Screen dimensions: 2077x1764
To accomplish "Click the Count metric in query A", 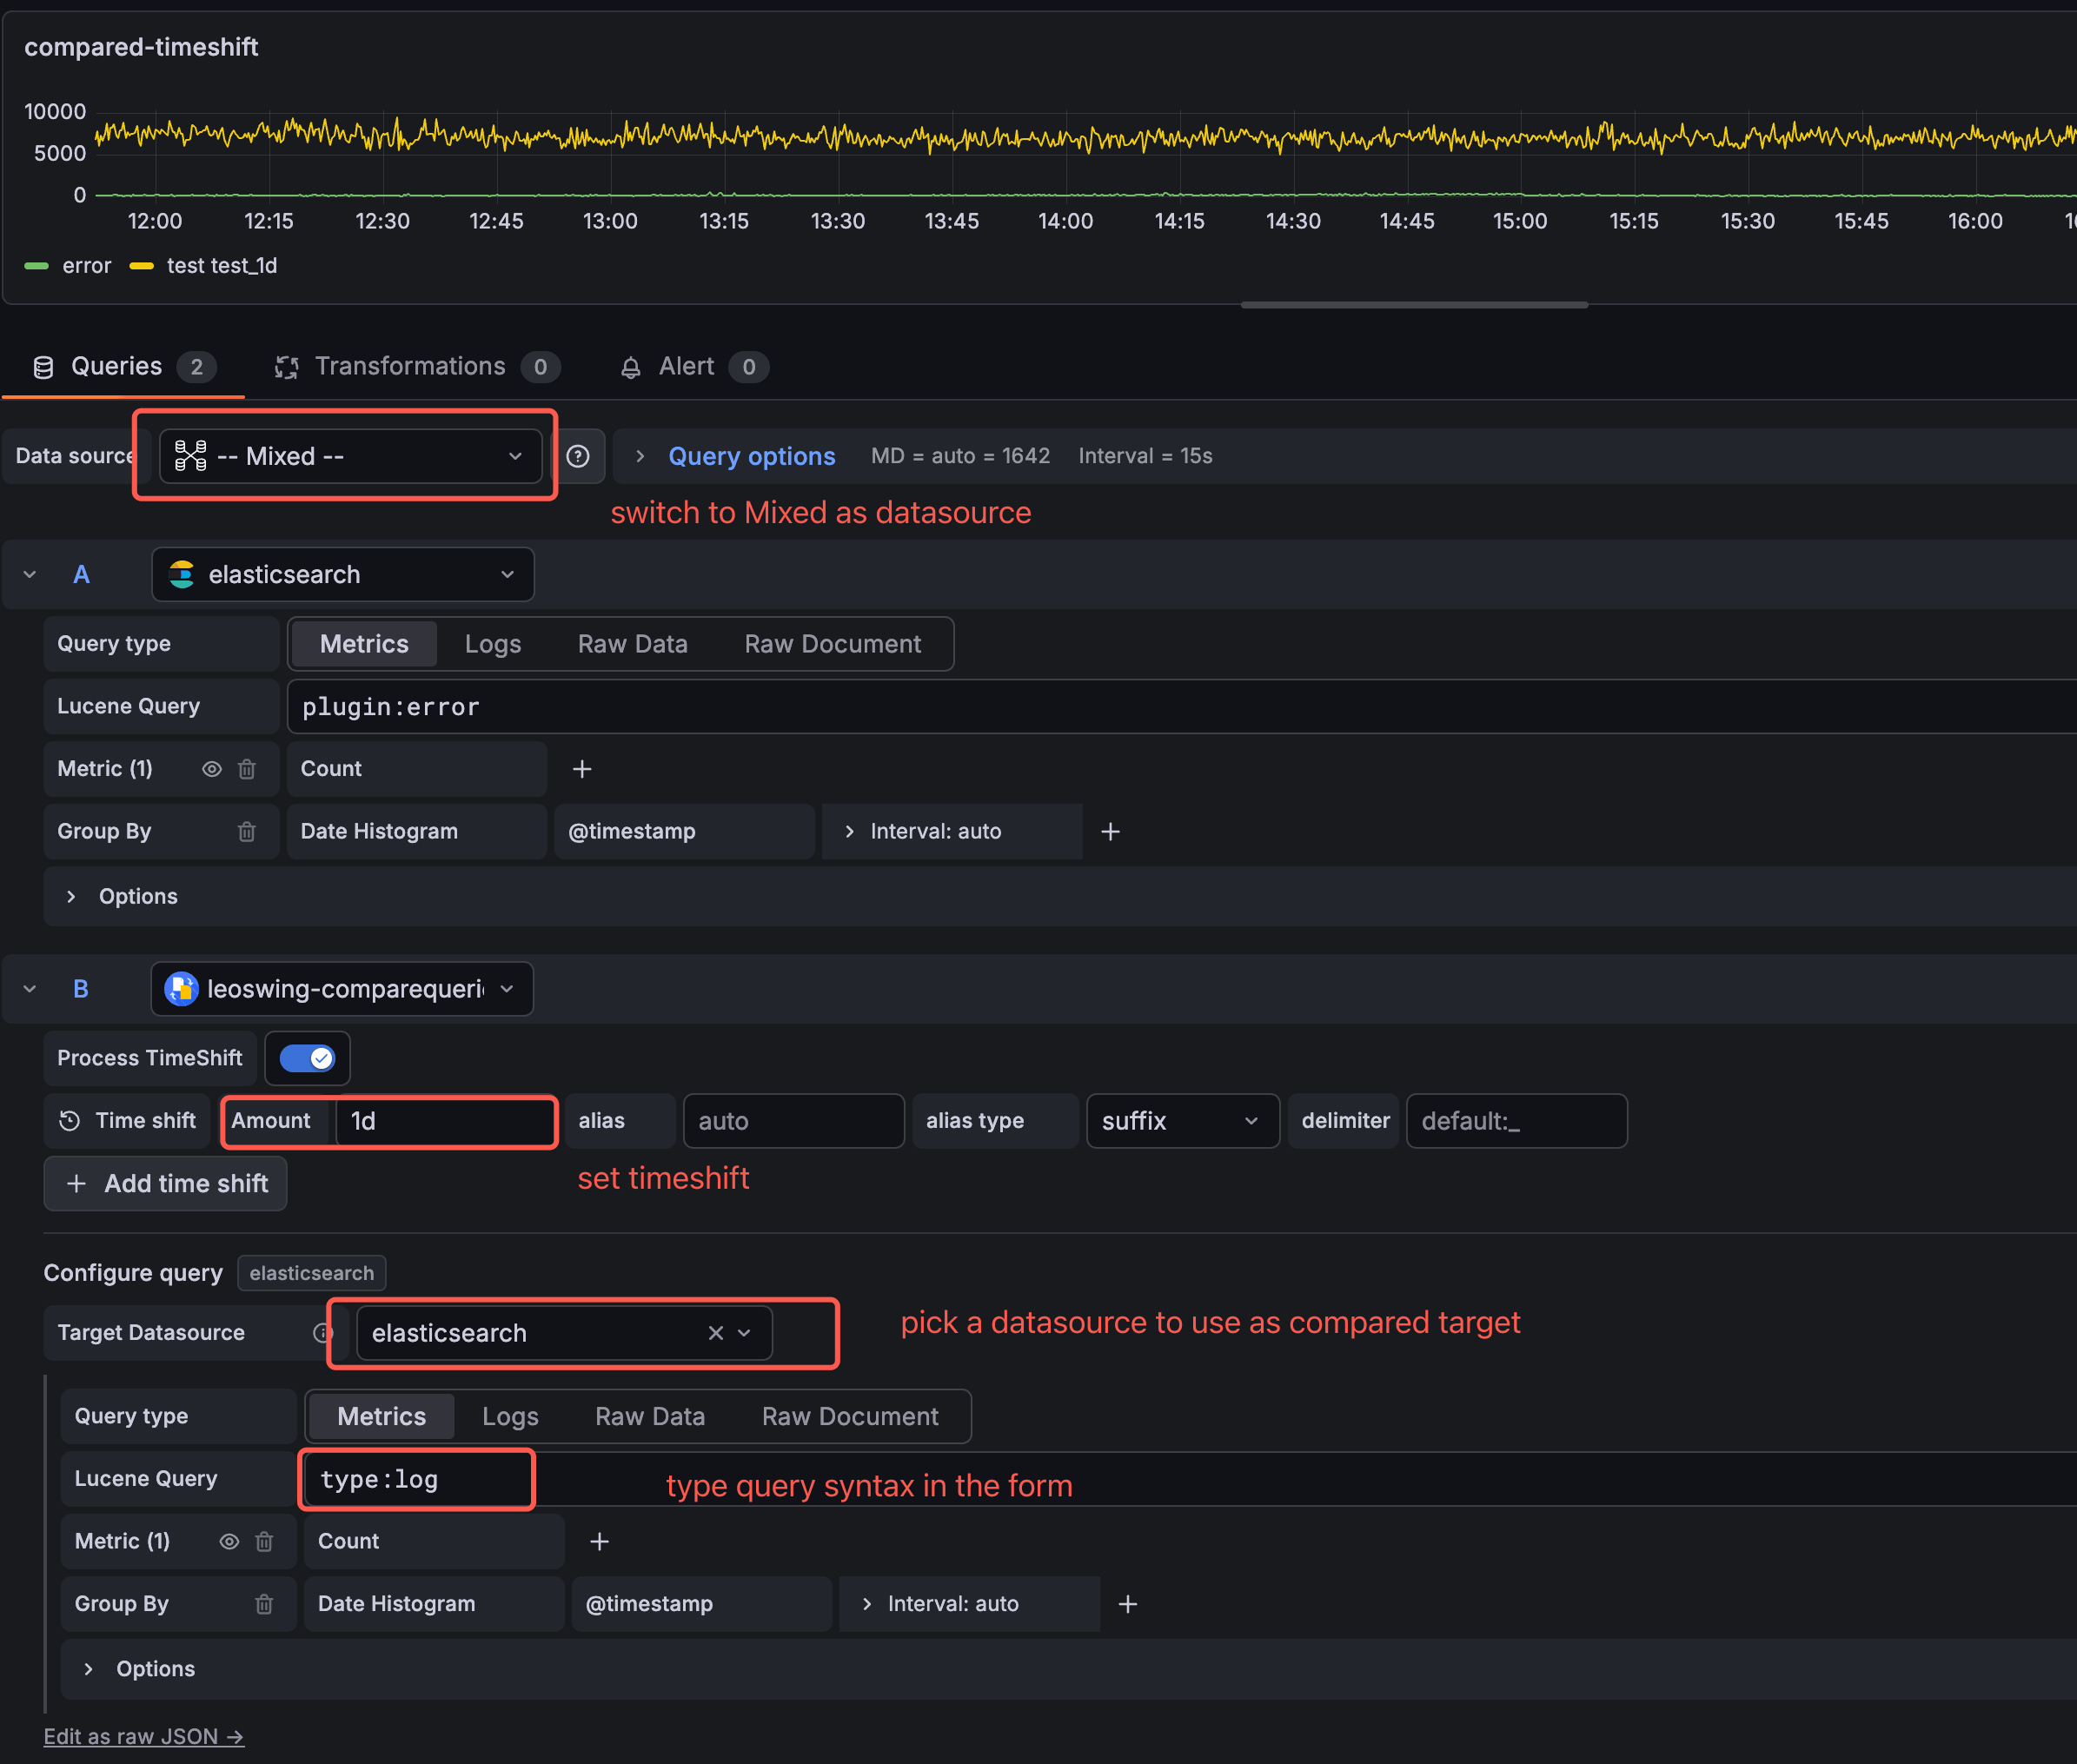I will 416,769.
